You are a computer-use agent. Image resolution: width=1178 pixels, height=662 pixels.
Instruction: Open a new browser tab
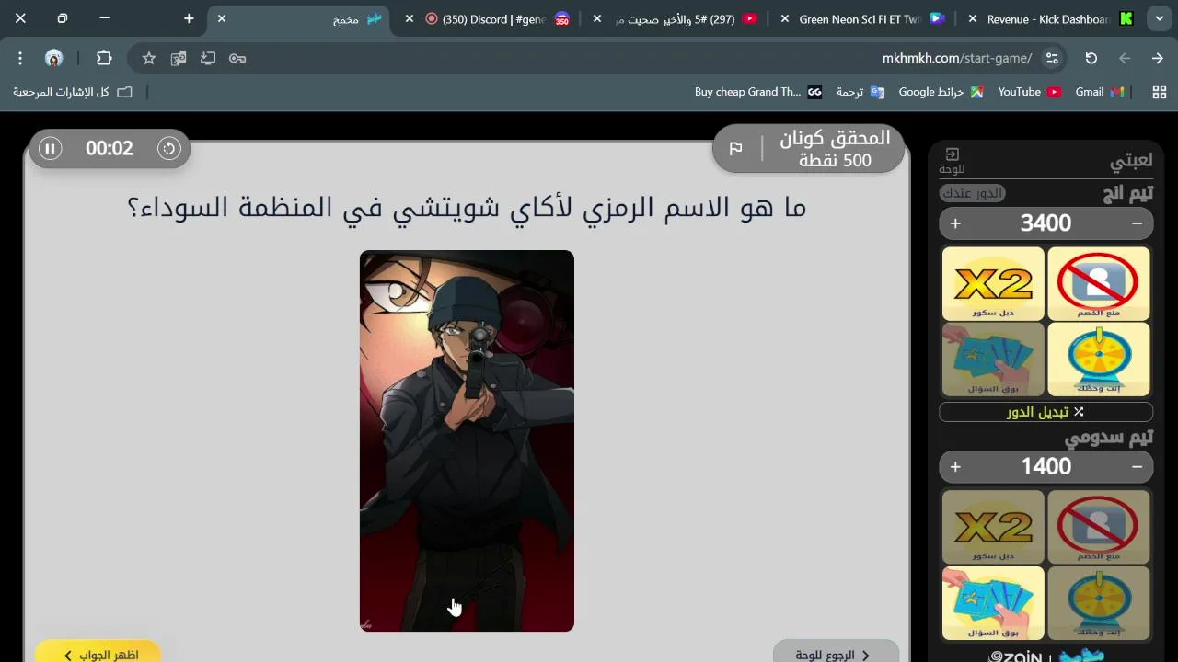click(x=189, y=18)
